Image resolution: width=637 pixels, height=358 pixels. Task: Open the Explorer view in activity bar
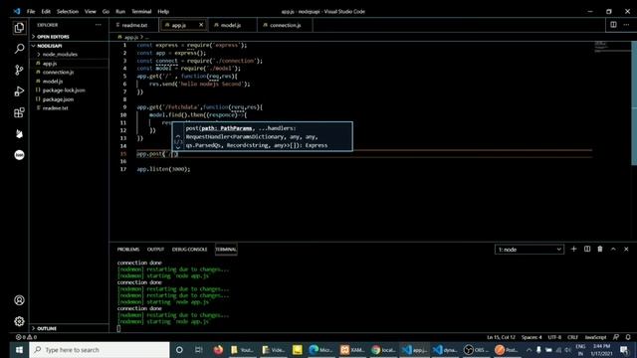click(19, 28)
